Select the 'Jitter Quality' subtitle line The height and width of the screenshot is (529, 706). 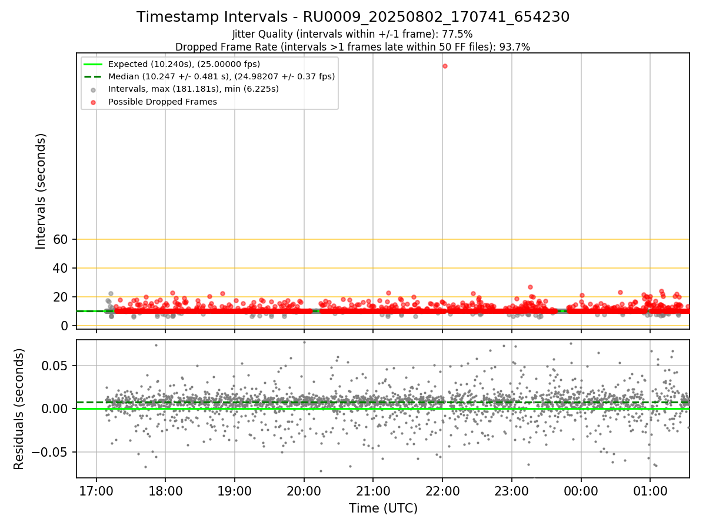(352, 34)
